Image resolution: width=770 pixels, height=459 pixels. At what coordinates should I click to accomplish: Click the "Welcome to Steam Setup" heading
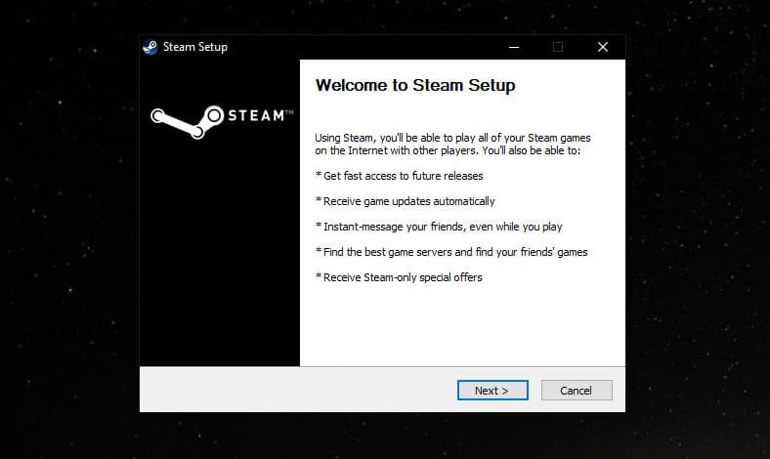415,85
